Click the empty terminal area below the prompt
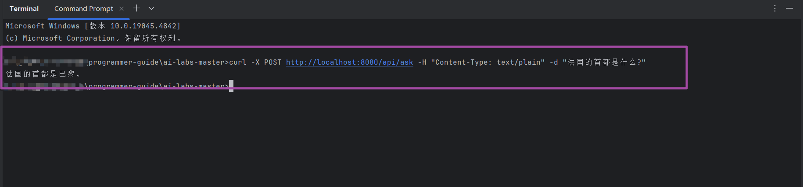803x187 pixels. (x=395, y=140)
